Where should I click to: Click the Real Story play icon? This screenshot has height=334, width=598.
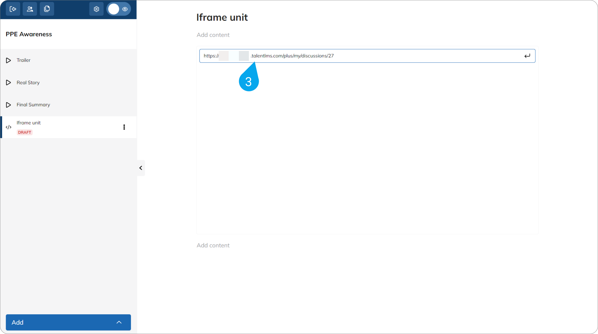click(8, 82)
